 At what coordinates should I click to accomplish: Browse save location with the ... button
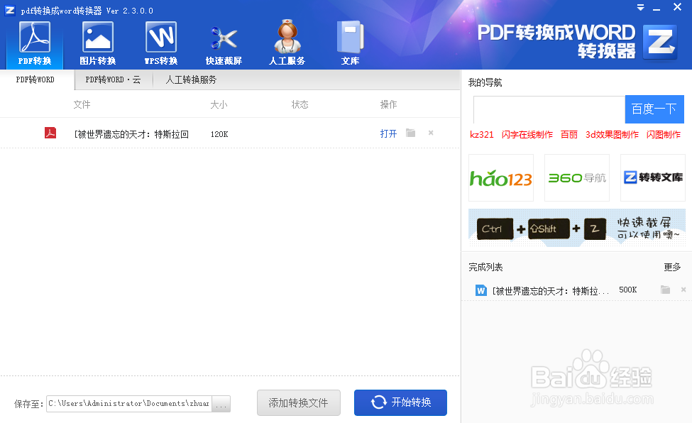221,403
